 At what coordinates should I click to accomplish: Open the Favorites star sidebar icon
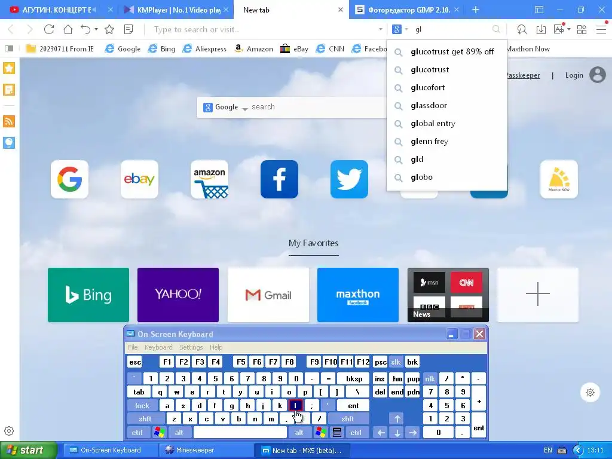pyautogui.click(x=9, y=68)
